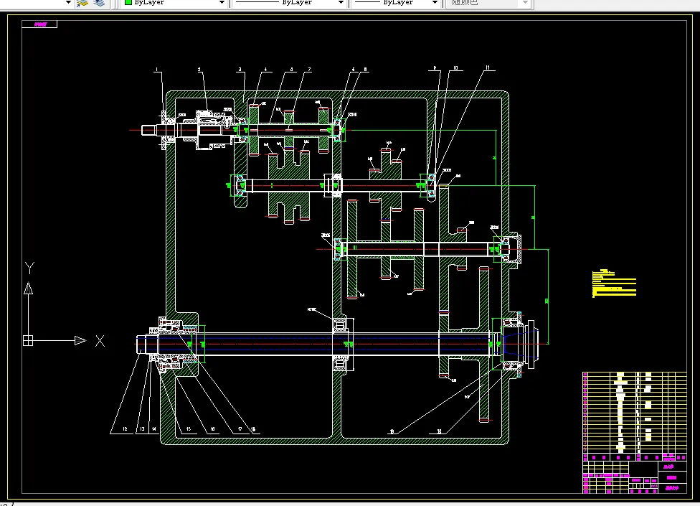Click the UCS X axis arrow
This screenshot has width=700, height=506.
78,340
